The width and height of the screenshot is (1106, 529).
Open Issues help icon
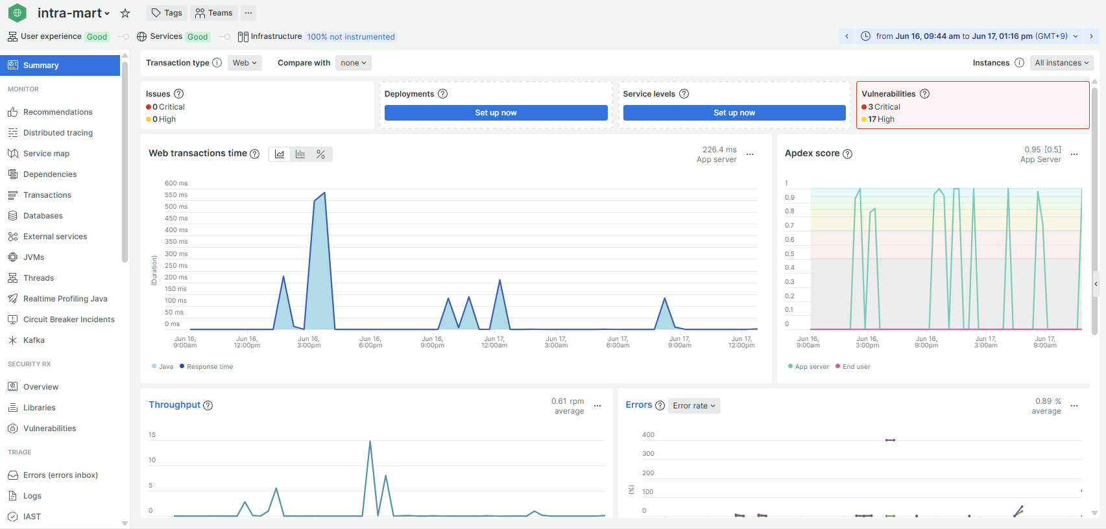179,94
